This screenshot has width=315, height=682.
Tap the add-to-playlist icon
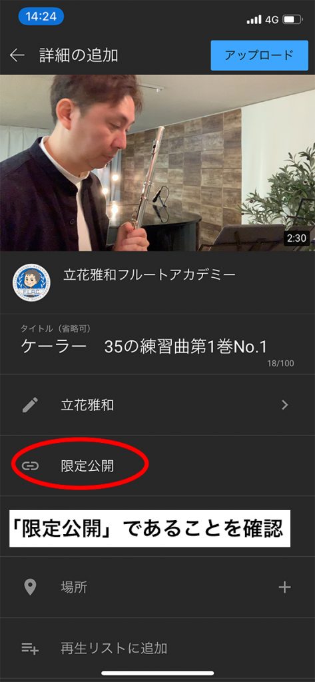[30, 649]
